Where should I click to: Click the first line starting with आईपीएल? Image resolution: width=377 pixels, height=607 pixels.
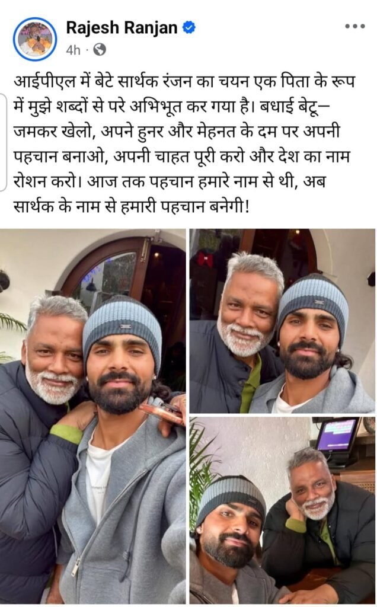[184, 82]
